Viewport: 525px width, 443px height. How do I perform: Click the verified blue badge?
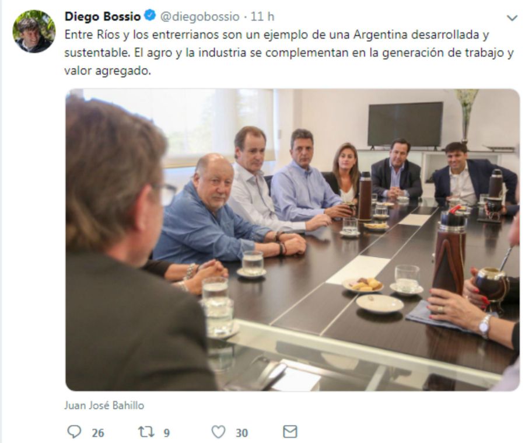pyautogui.click(x=150, y=15)
